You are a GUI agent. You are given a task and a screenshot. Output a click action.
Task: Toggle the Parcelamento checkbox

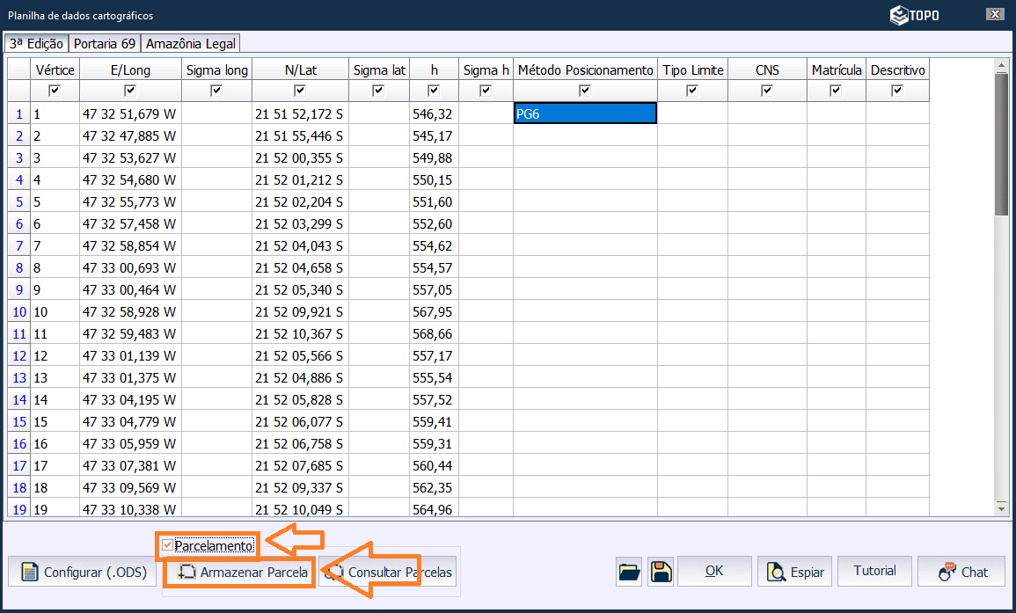(x=167, y=545)
